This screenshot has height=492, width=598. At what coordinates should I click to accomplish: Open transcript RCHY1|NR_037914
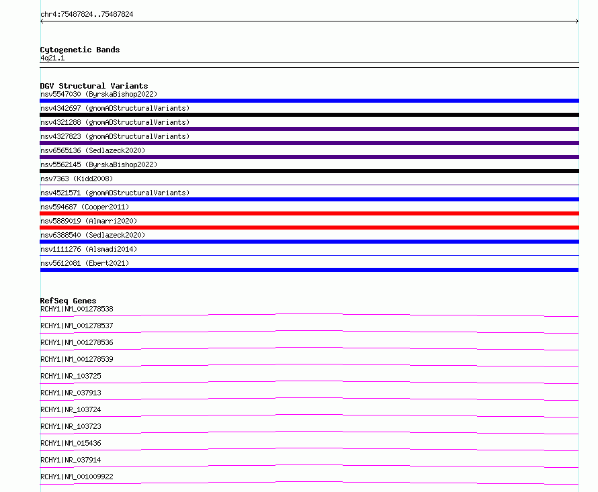point(71,460)
